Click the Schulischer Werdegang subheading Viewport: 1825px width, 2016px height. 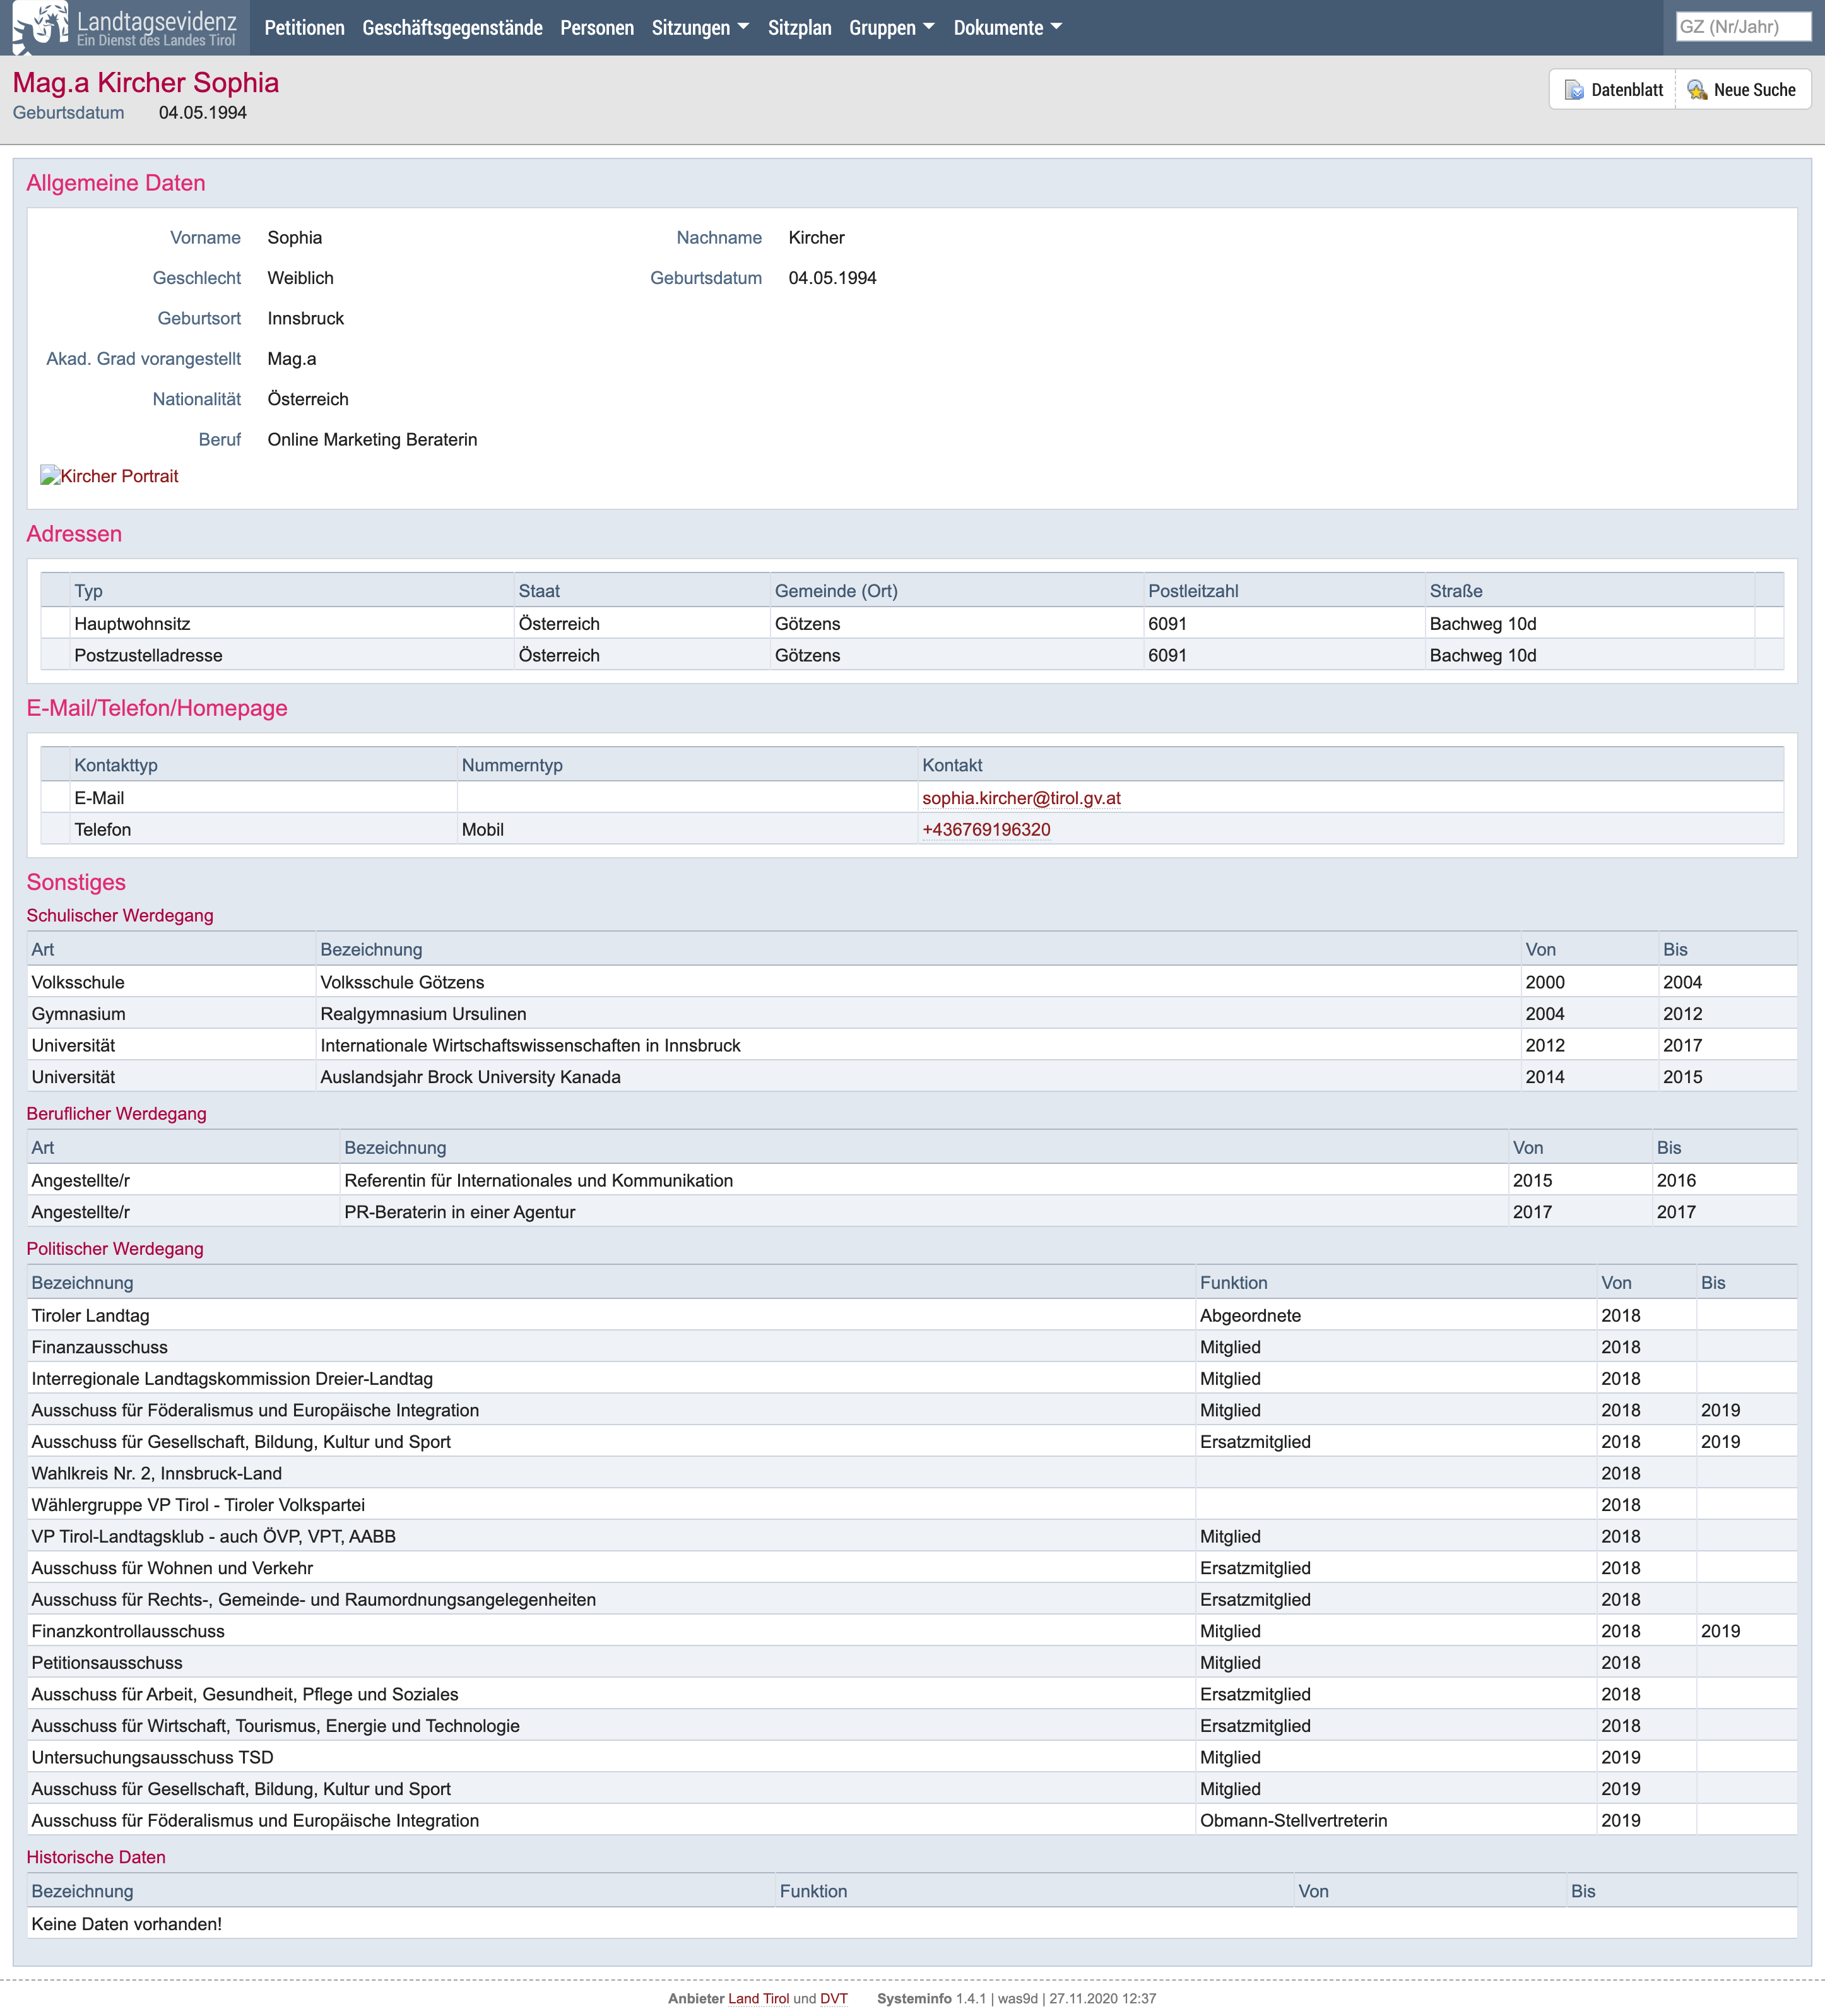(120, 915)
